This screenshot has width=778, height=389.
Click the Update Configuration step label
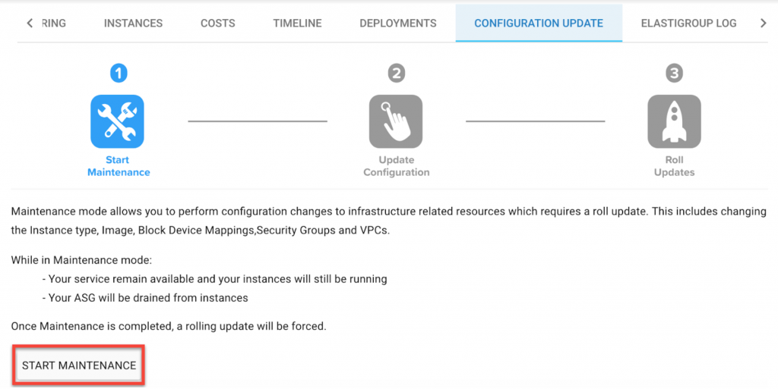coord(396,166)
